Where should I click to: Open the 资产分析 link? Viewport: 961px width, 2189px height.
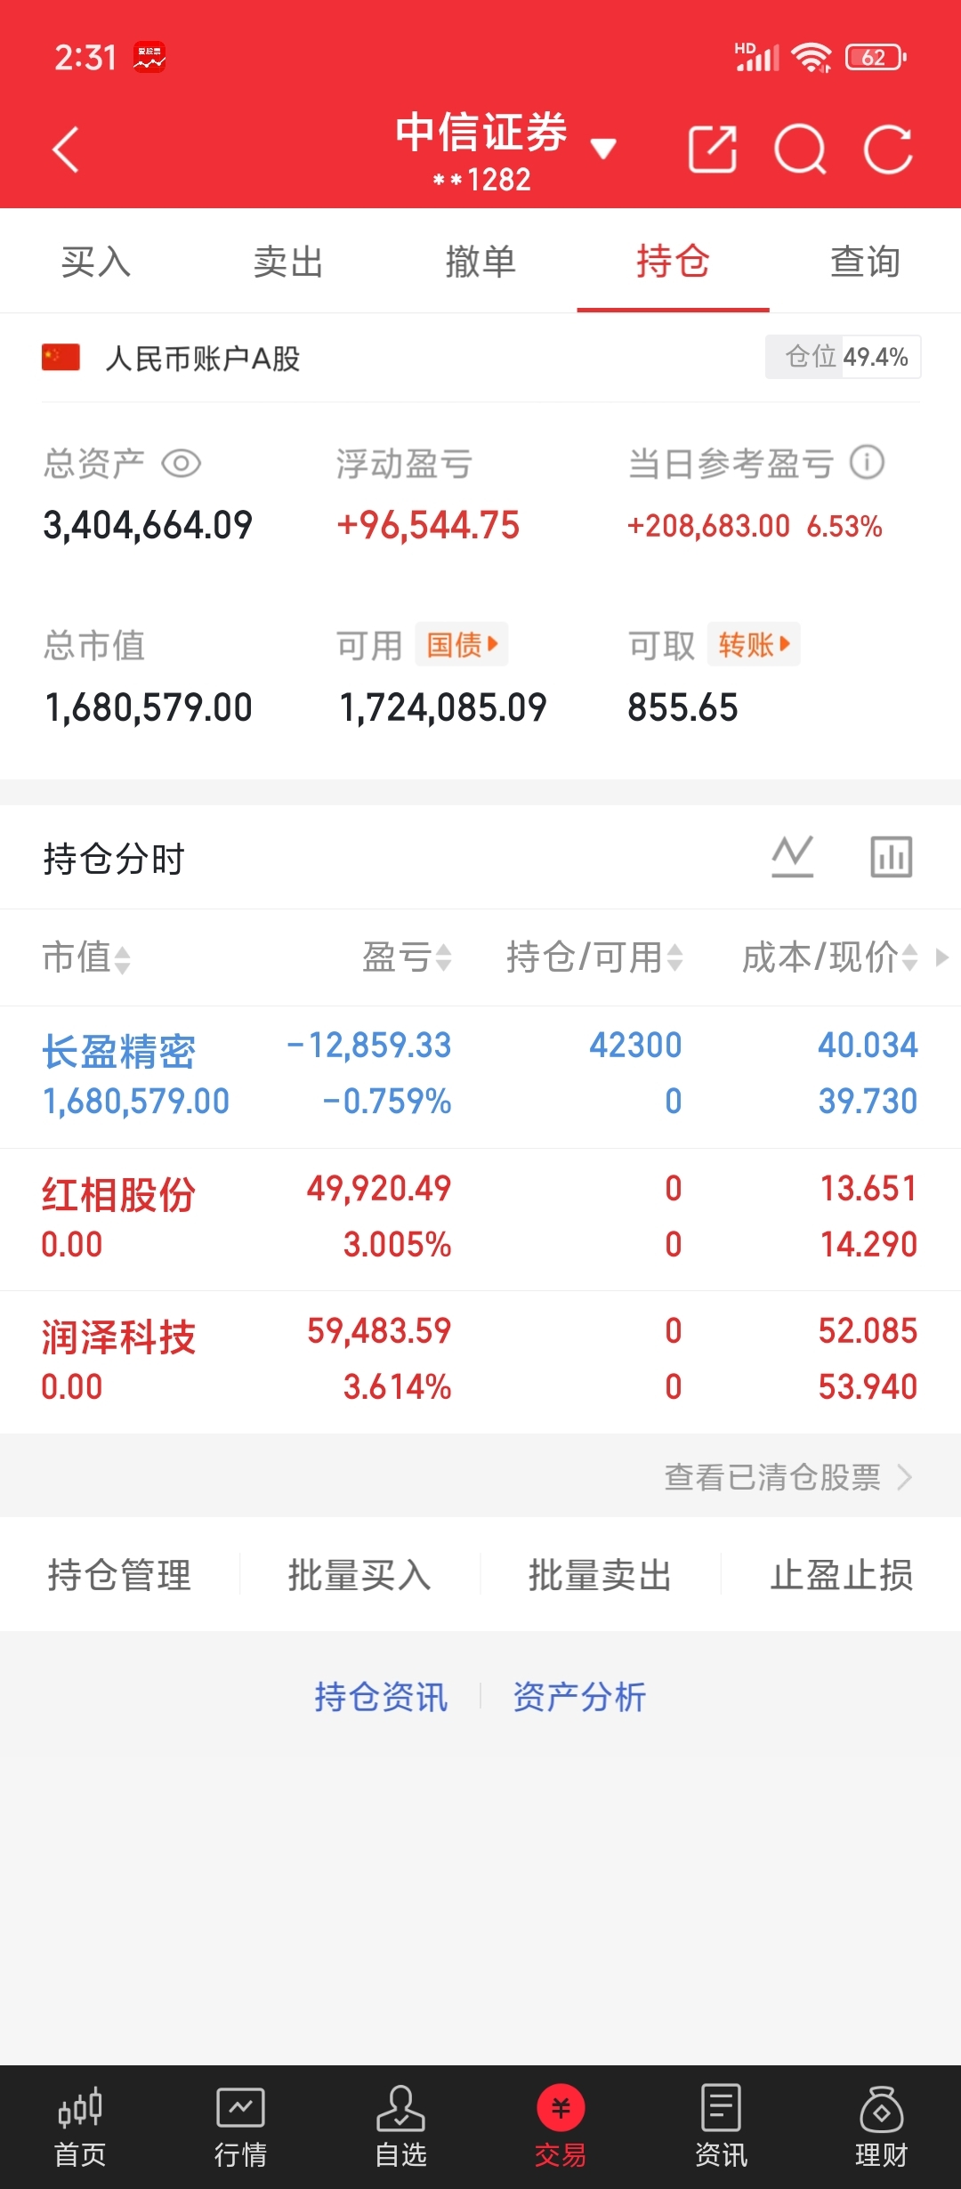(579, 1696)
